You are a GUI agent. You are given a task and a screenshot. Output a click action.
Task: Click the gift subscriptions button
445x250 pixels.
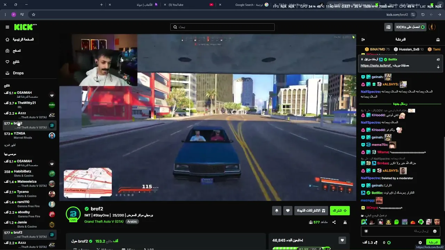click(x=311, y=210)
